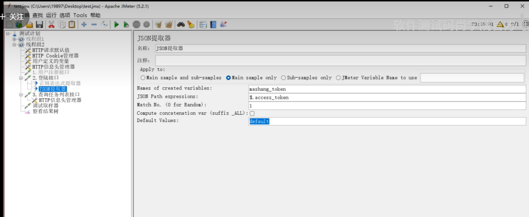Click the Save test plan icon

(x=40, y=24)
